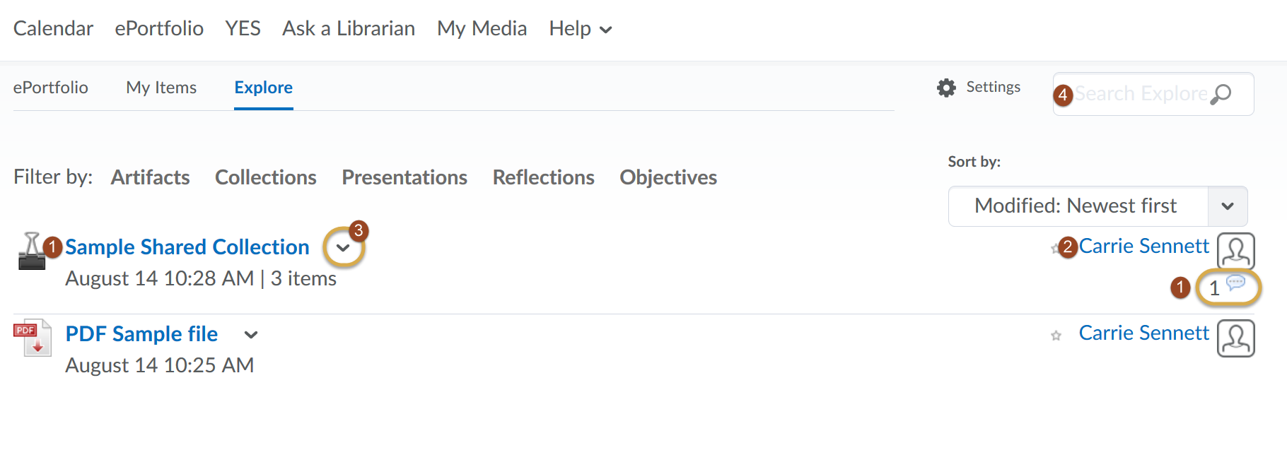Open the PDF Sample file link
Viewport: 1287px width, 450px height.
(x=141, y=334)
